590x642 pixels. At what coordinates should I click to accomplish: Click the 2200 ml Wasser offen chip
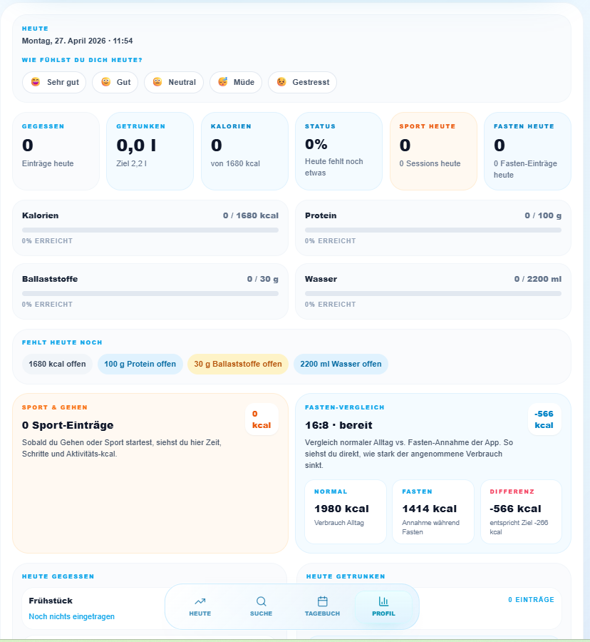pos(341,364)
